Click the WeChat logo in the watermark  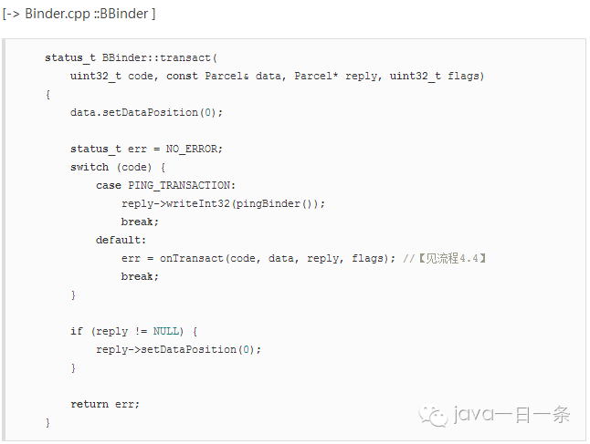pos(434,415)
